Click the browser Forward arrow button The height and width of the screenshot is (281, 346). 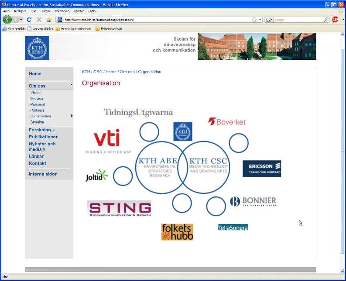tap(16, 20)
